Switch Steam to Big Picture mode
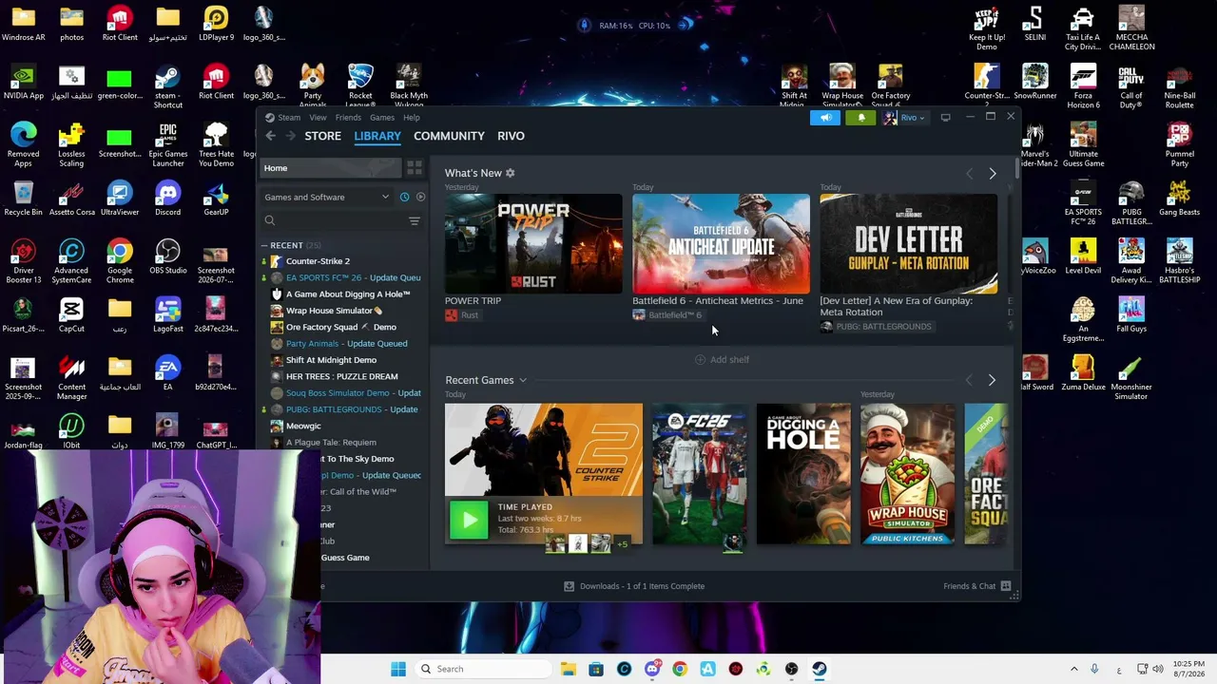This screenshot has width=1217, height=684. tap(945, 118)
